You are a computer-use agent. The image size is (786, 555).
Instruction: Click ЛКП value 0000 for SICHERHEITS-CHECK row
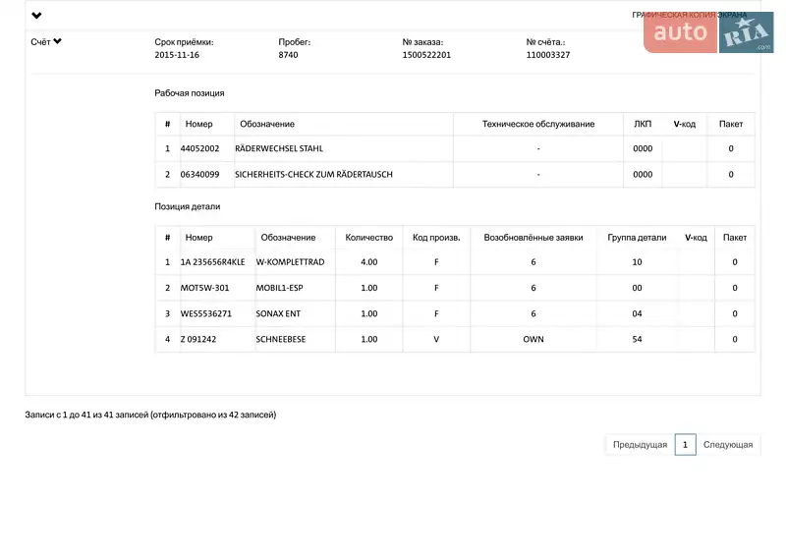643,175
